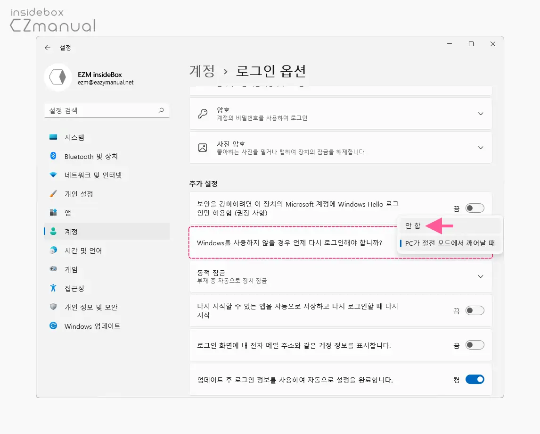This screenshot has height=434, width=540.
Task: Click the 게임 sidebar label
Action: tap(71, 269)
